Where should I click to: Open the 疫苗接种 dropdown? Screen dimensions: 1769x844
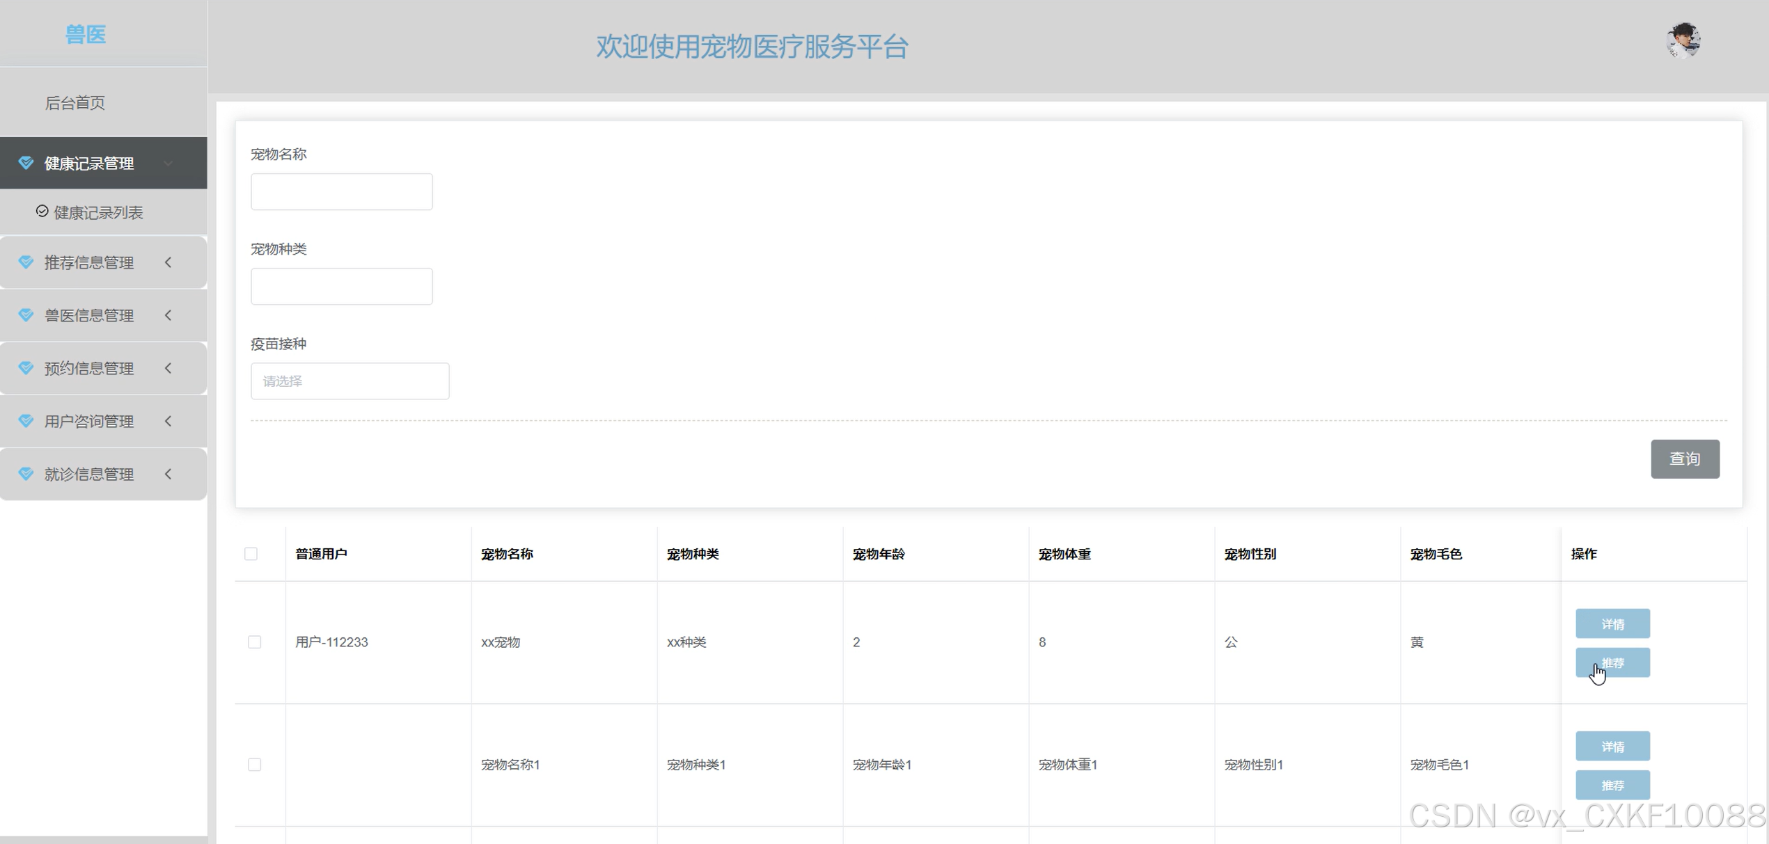pos(349,381)
